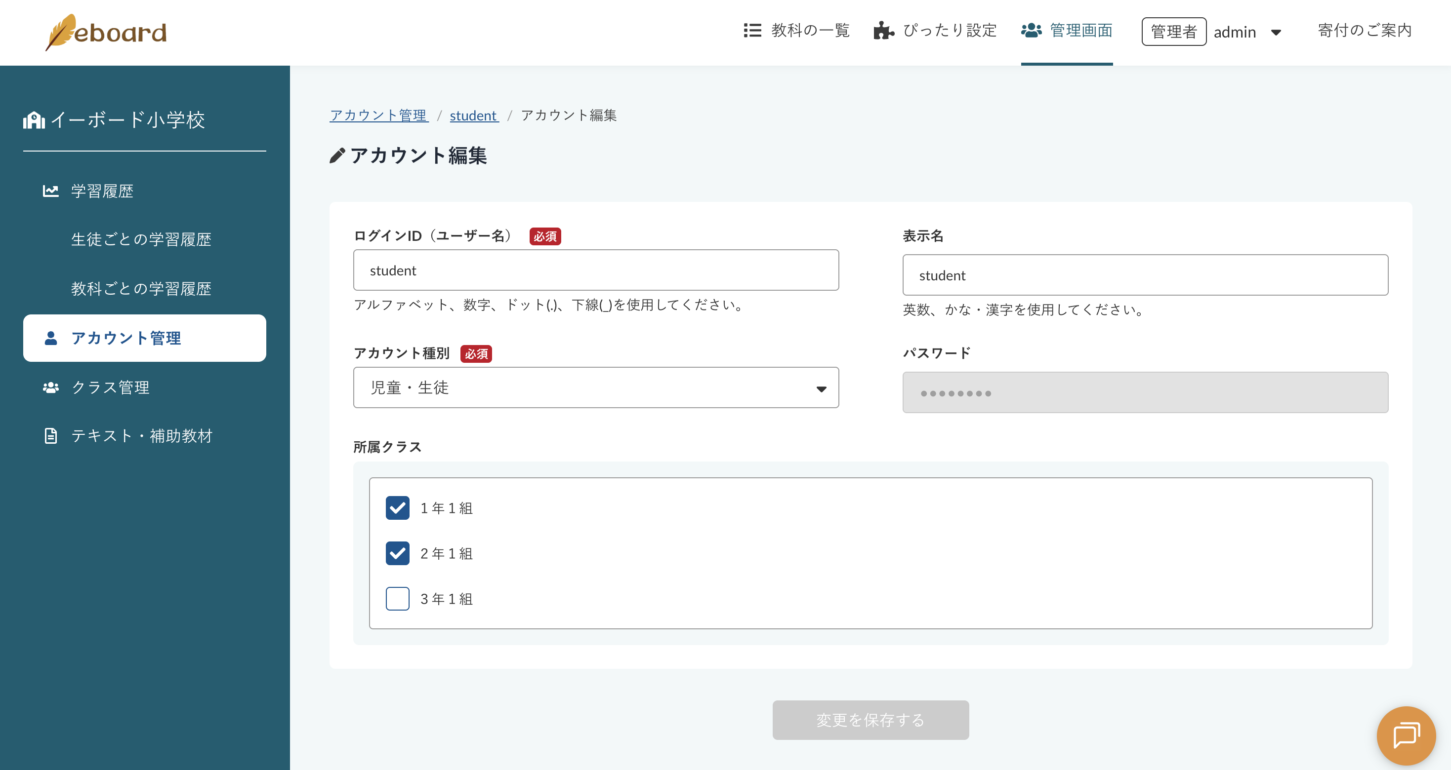Click the person icon next to アカウント管理
The image size is (1451, 770).
click(51, 338)
